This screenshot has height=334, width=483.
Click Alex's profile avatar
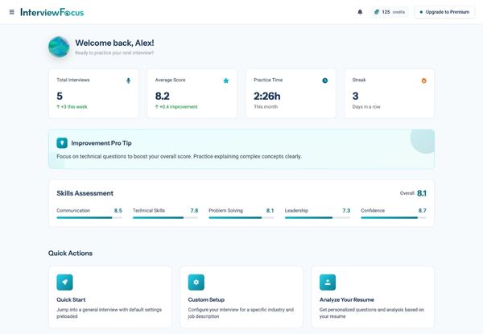tap(59, 47)
